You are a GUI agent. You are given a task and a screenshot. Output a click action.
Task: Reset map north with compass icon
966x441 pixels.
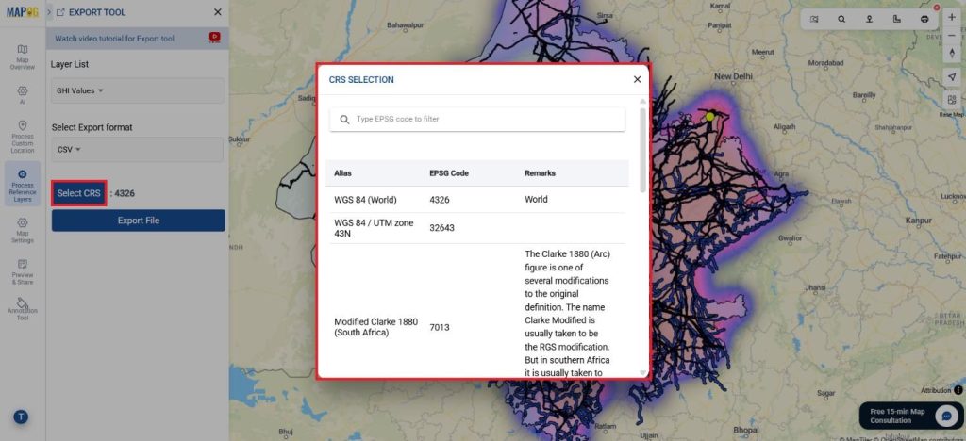point(952,54)
